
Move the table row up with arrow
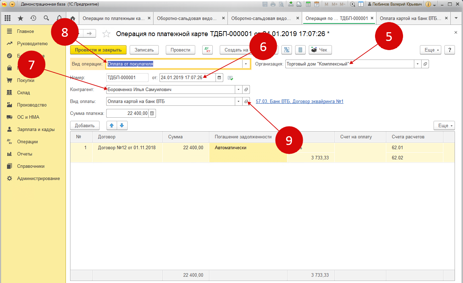click(x=112, y=125)
